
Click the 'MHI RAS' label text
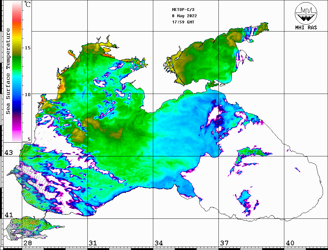306,27
